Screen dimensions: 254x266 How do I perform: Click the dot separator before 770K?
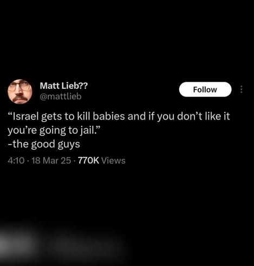tap(75, 161)
